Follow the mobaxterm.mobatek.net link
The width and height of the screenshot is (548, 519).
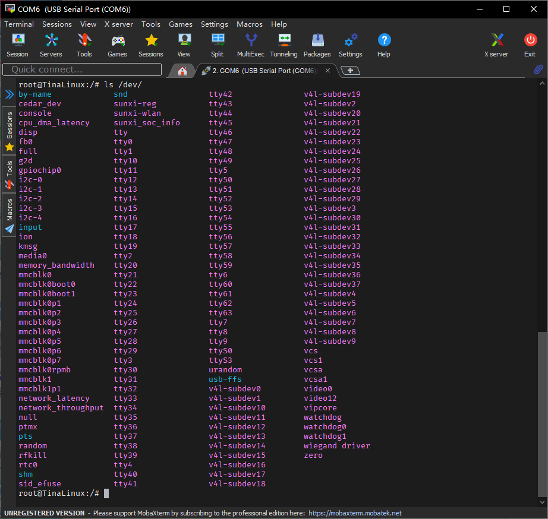[x=355, y=513]
